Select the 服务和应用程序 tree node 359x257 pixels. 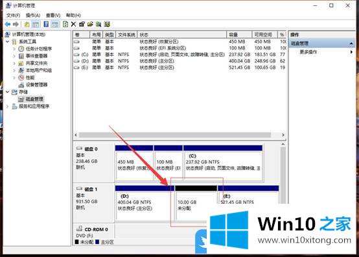(x=34, y=106)
